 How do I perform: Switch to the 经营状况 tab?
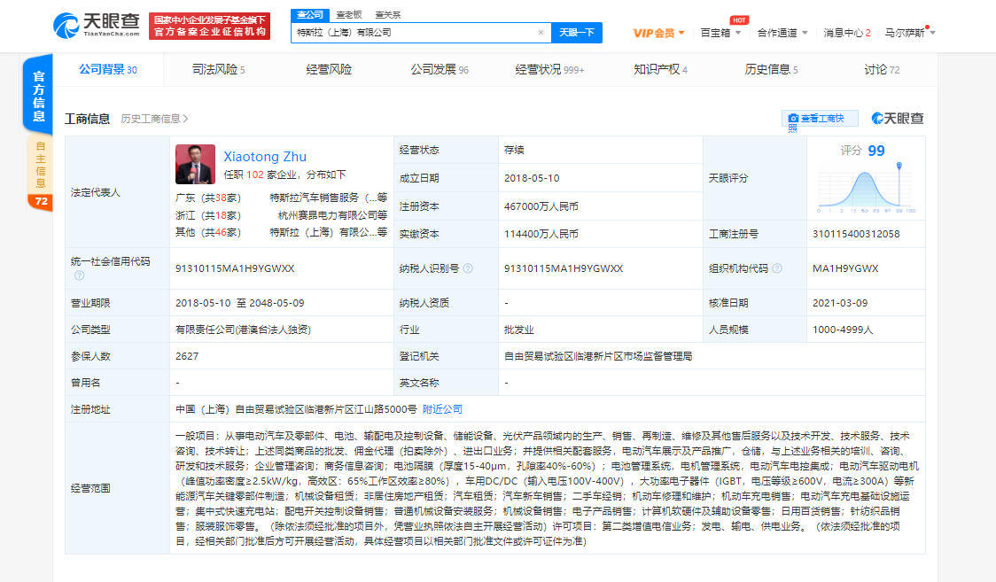(549, 69)
